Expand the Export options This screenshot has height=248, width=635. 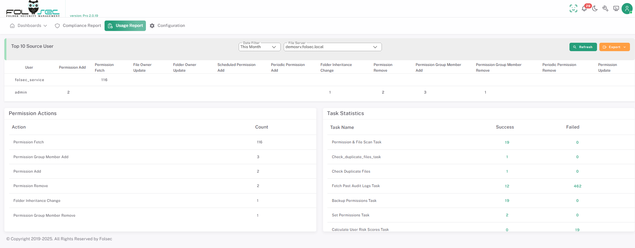click(x=614, y=47)
